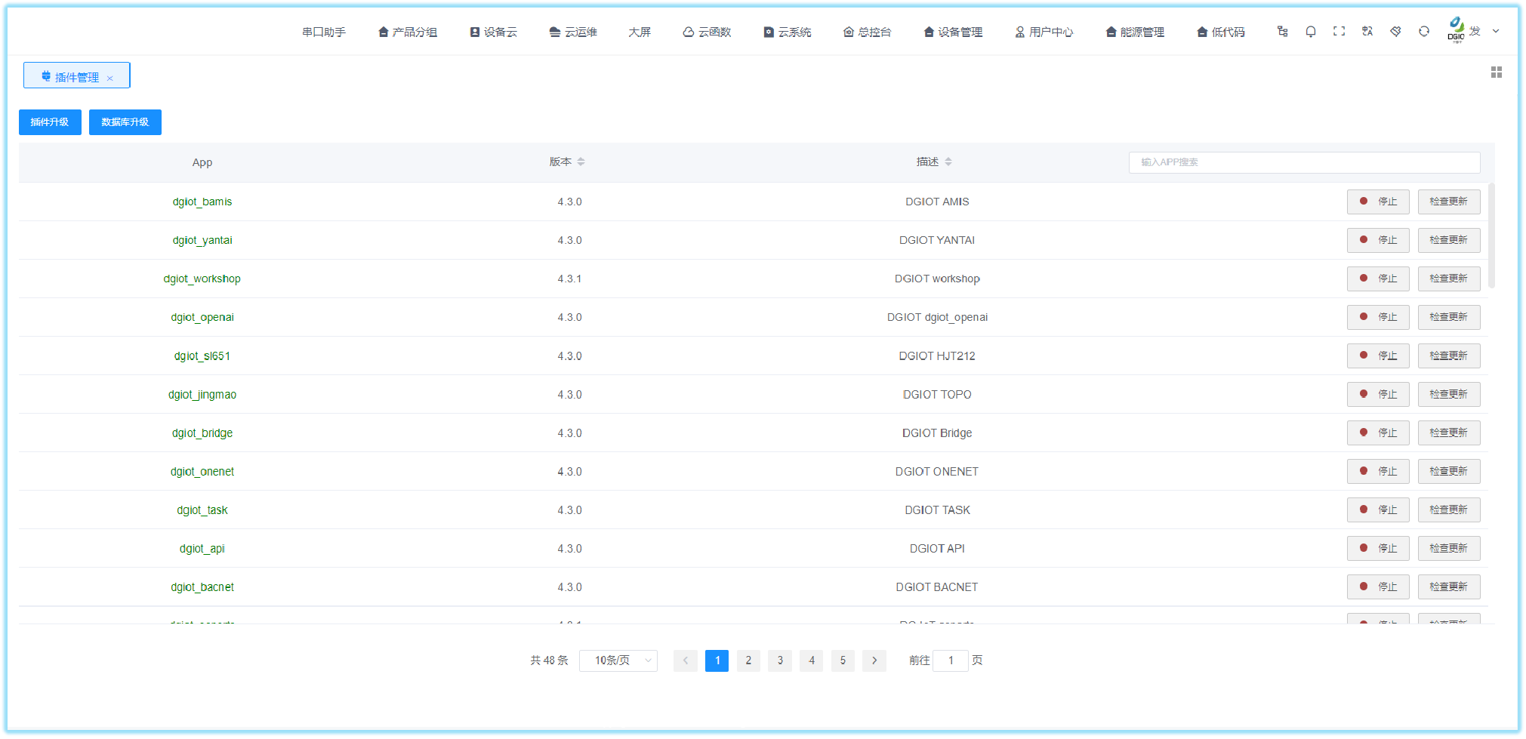This screenshot has width=1526, height=739.
Task: Check updates for dgiot_bacnet
Action: coord(1449,587)
